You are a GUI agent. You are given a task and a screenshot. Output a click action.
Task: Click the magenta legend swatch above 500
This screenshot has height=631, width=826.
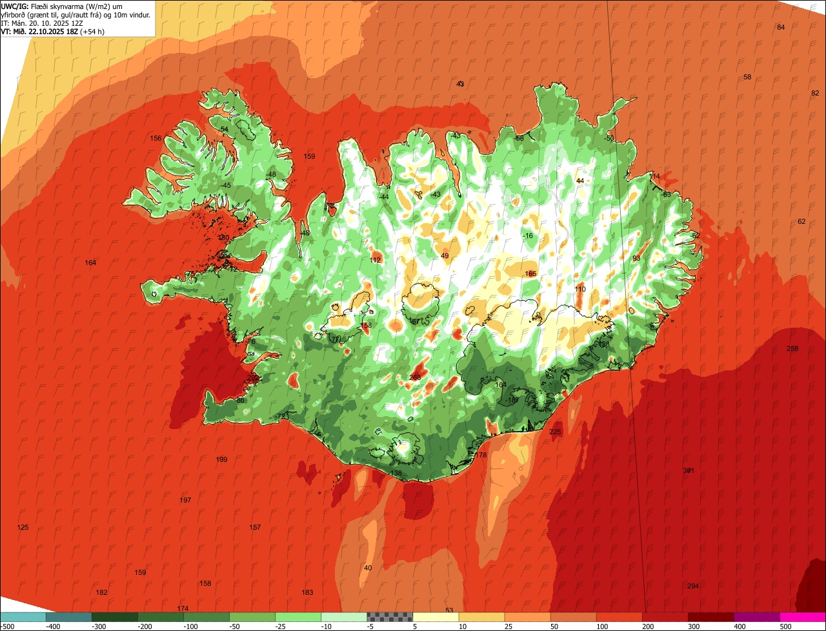[802, 617]
